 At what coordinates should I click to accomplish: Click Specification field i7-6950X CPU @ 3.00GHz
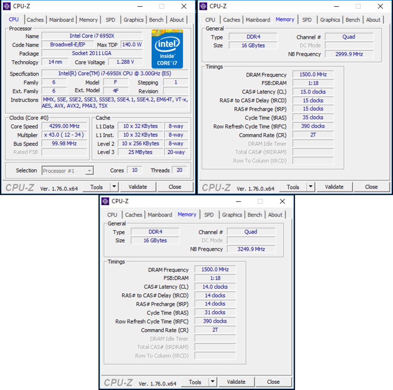point(115,73)
